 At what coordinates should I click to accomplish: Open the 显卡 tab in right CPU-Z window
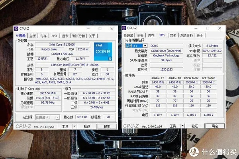pyautogui.click(x=173, y=35)
